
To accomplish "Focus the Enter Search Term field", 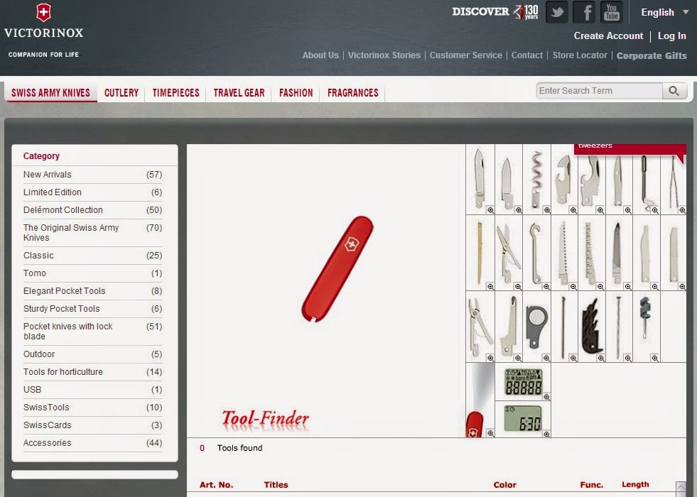I will point(599,91).
